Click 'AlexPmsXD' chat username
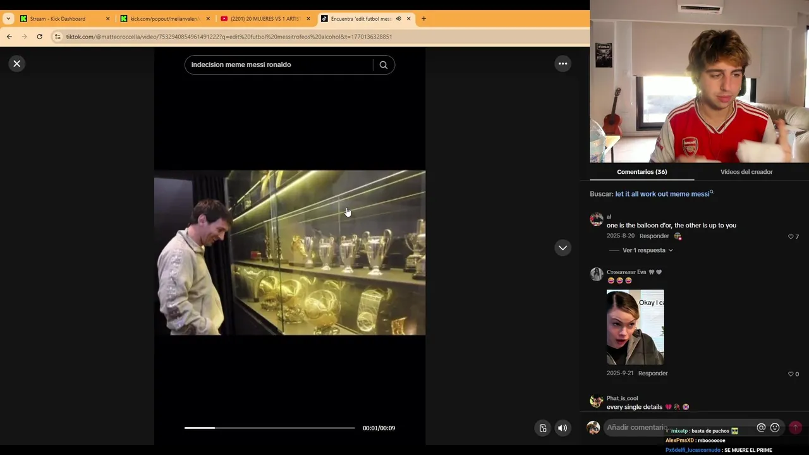The image size is (809, 455). tap(679, 440)
